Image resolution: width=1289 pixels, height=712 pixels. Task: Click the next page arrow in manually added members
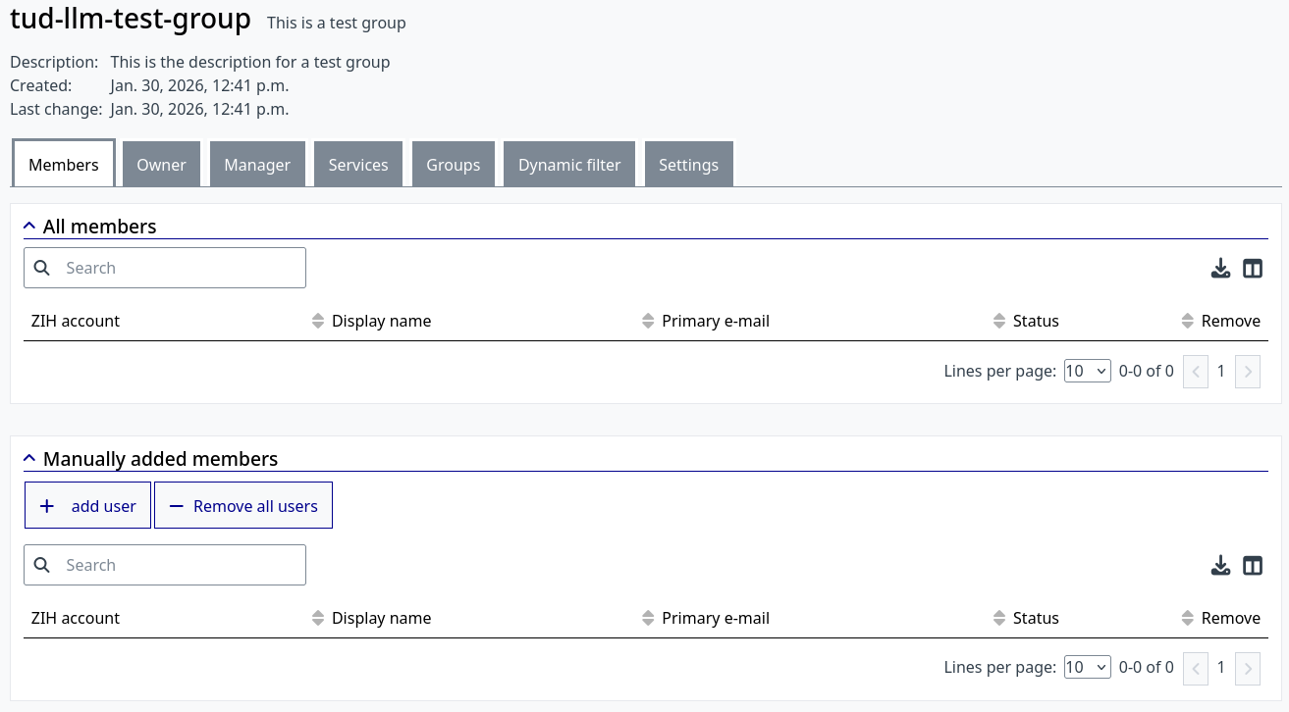point(1248,668)
